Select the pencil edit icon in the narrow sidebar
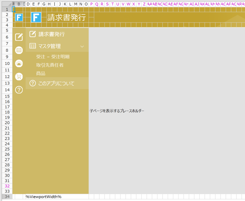This screenshot has height=201, width=245. [19, 37]
